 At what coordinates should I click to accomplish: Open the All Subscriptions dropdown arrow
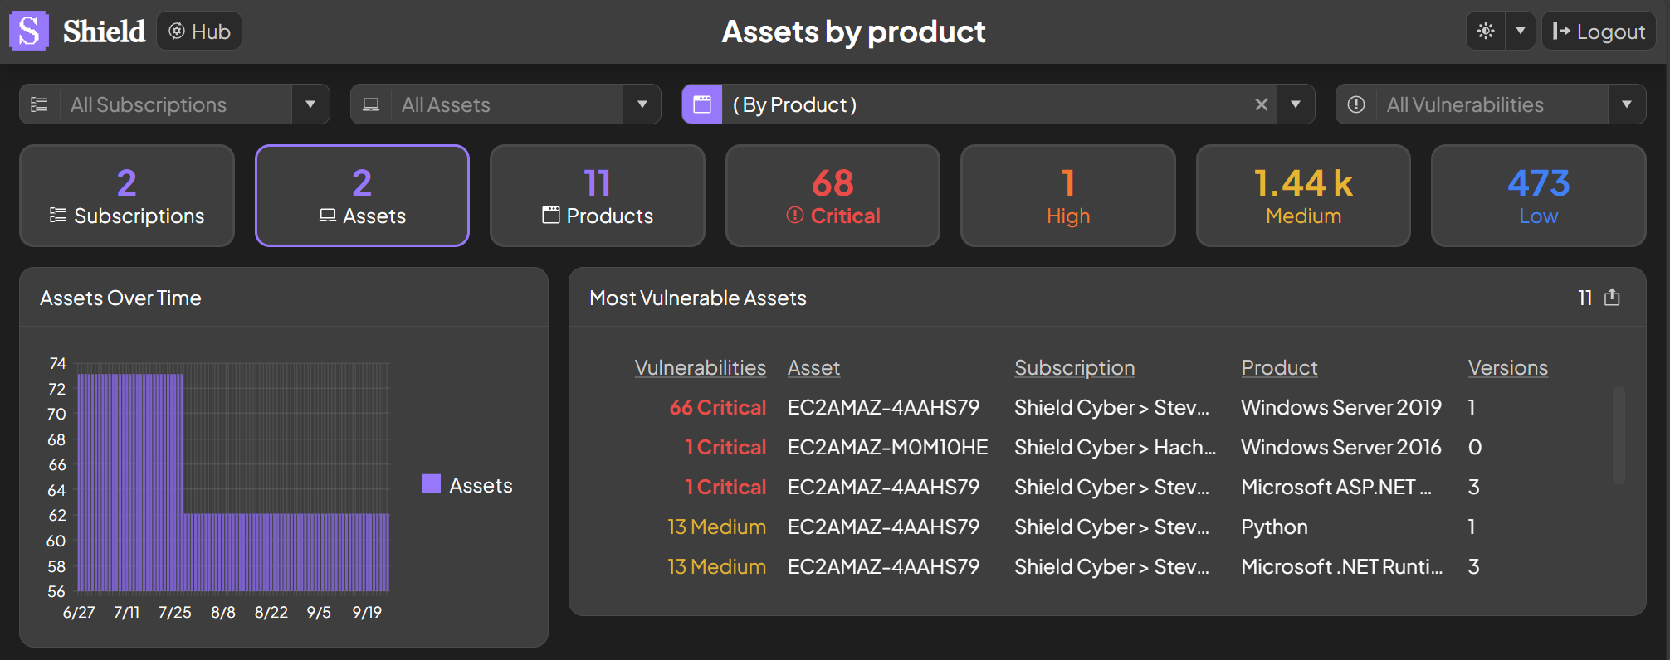[x=310, y=104]
